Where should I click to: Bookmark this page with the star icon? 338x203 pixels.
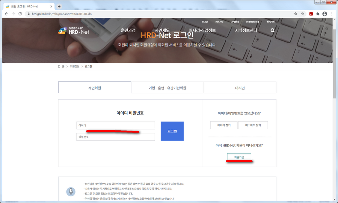click(x=302, y=14)
